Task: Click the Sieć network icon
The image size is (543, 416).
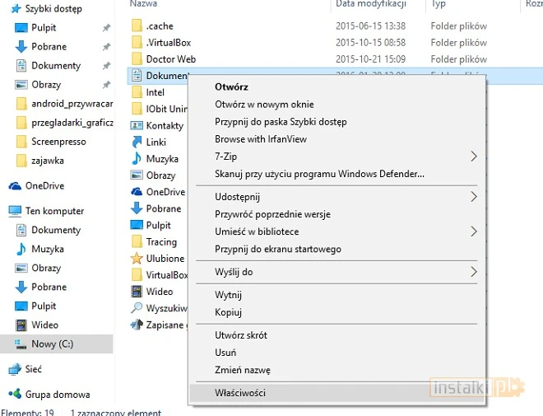Action: point(15,370)
